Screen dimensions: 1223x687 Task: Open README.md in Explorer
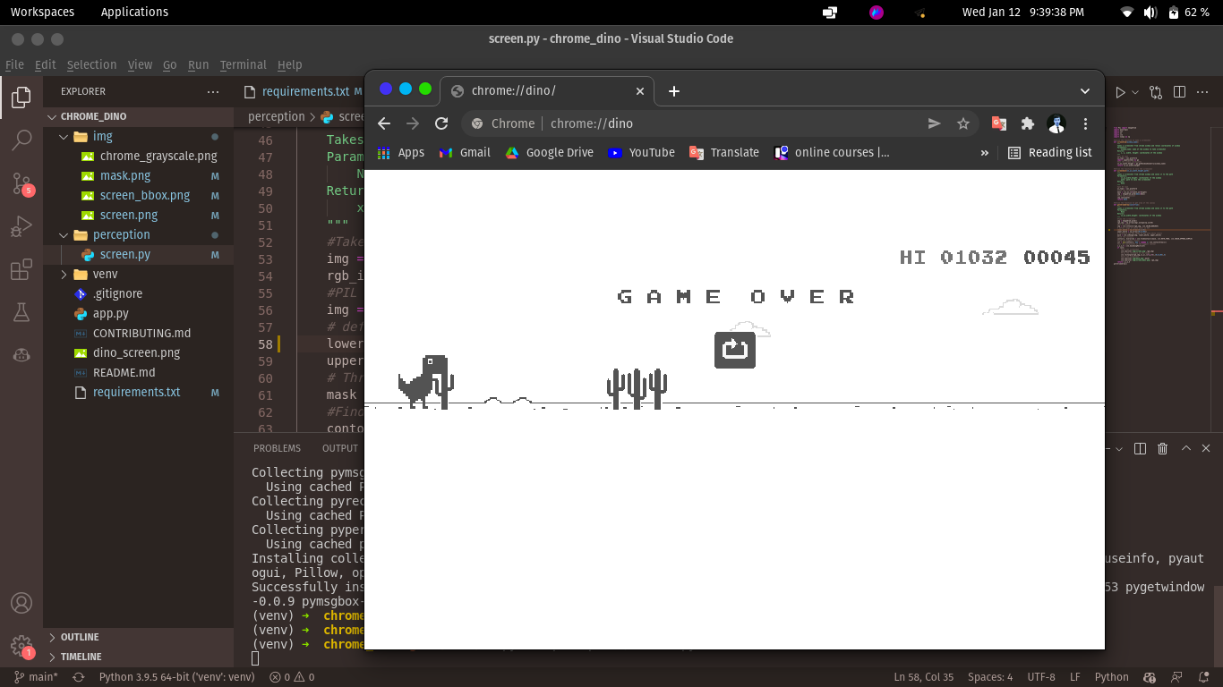[x=124, y=372]
